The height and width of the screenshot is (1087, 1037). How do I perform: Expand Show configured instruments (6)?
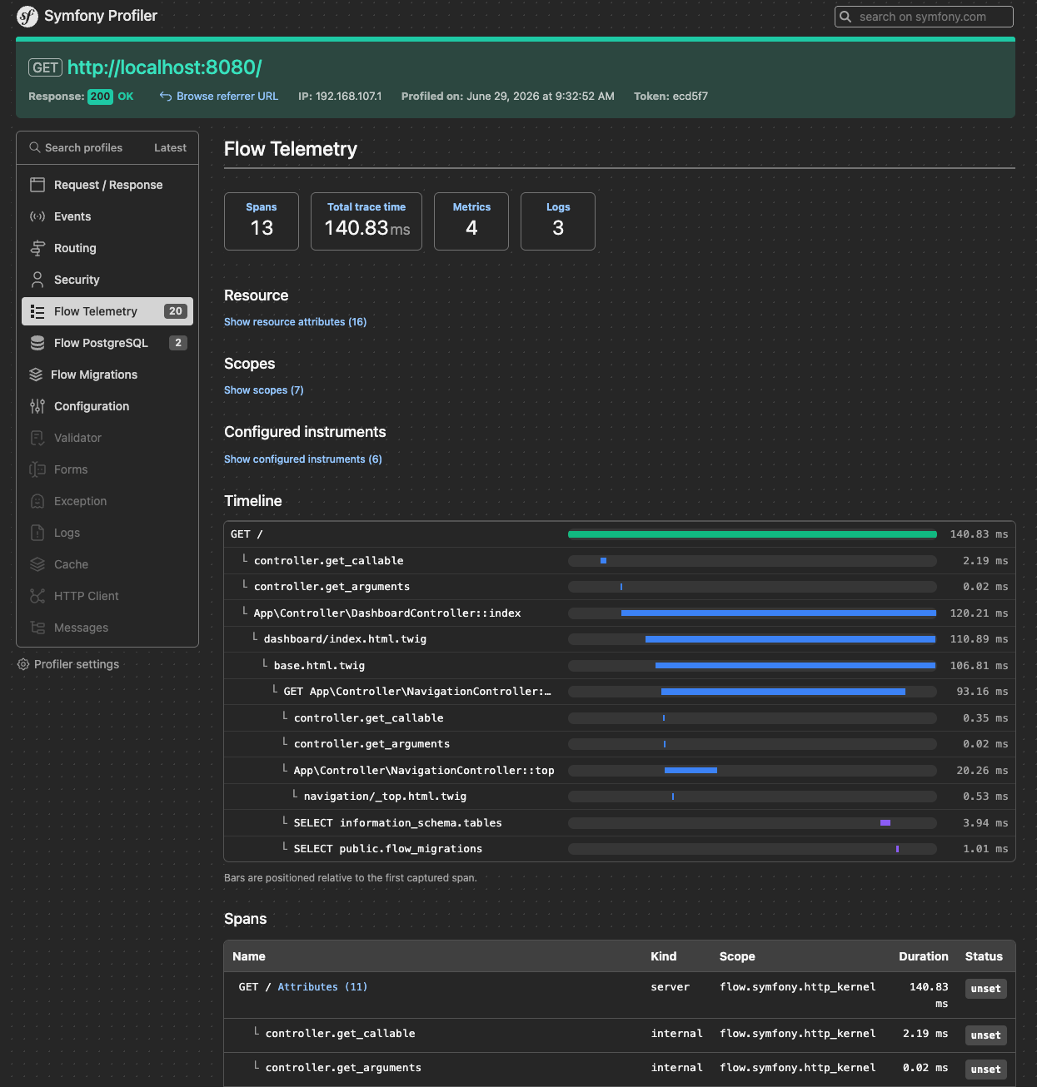coord(302,459)
